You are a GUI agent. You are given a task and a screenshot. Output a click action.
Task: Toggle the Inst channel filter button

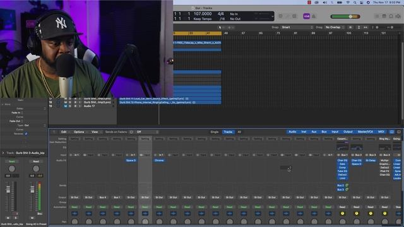pos(304,132)
